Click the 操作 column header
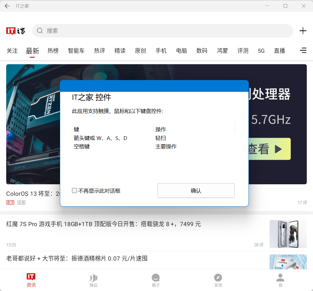This screenshot has width=313, height=291. pyautogui.click(x=194, y=129)
